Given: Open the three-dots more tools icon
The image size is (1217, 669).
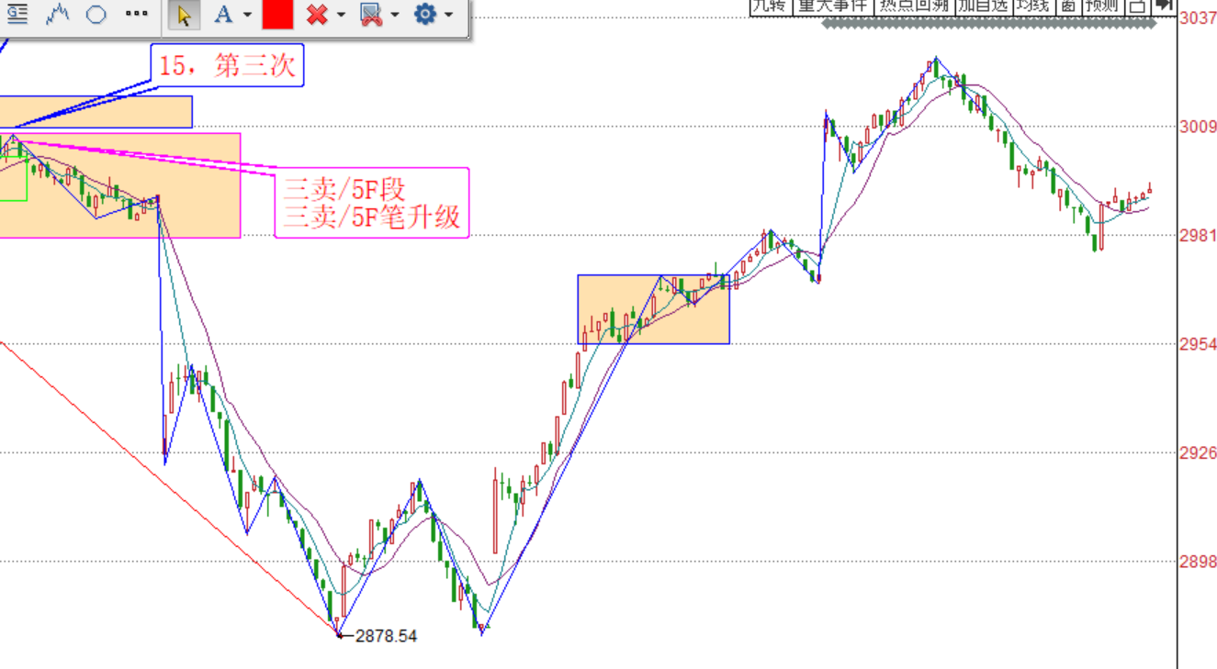Looking at the screenshot, I should (136, 15).
